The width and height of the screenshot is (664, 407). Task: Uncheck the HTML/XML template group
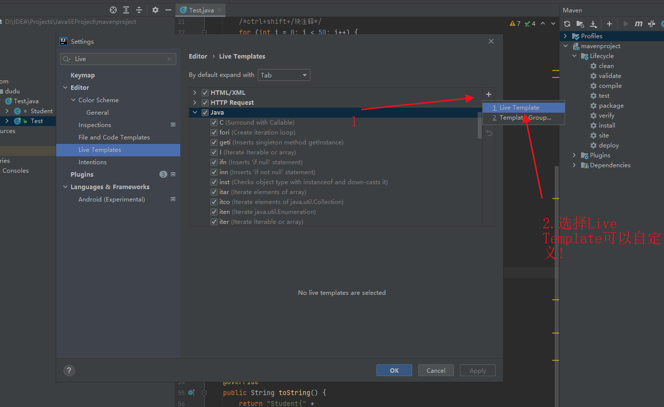pyautogui.click(x=205, y=93)
